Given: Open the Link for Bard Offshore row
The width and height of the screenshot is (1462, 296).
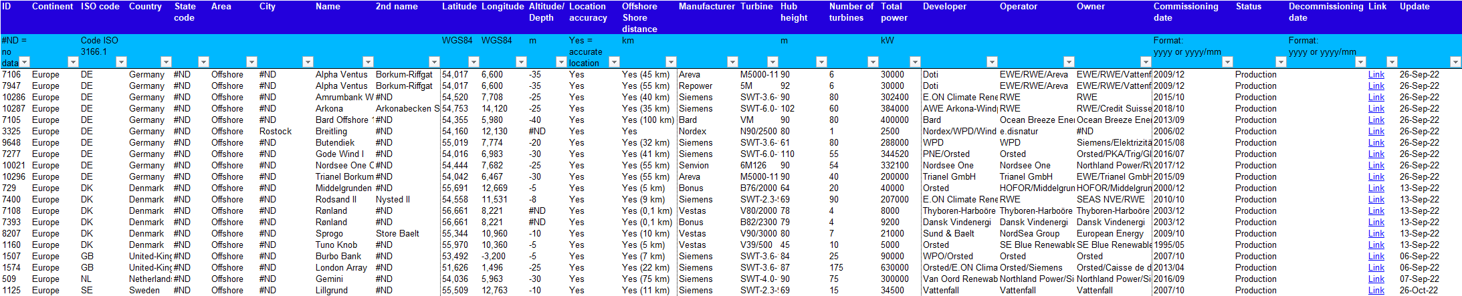Looking at the screenshot, I should (1376, 120).
